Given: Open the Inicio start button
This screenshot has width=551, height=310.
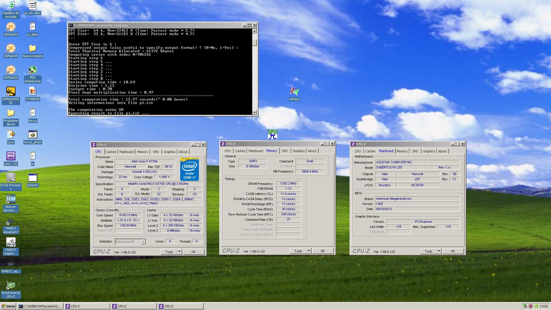Looking at the screenshot, I should click(9, 306).
